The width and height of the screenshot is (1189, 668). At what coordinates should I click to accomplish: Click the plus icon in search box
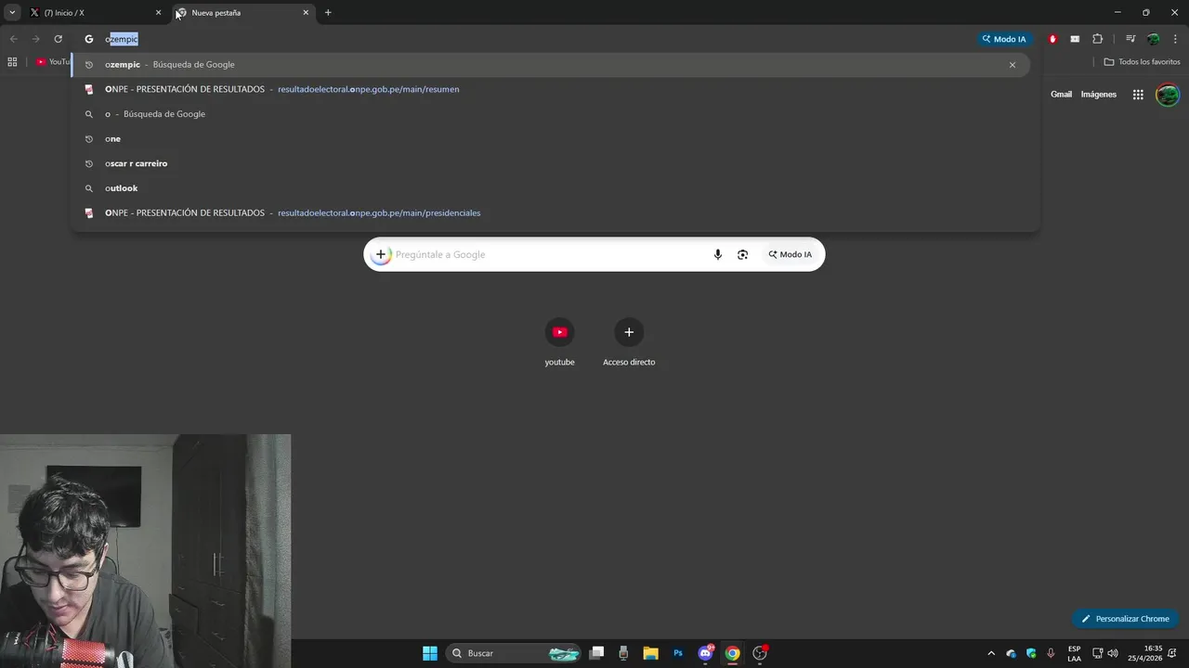(x=381, y=254)
